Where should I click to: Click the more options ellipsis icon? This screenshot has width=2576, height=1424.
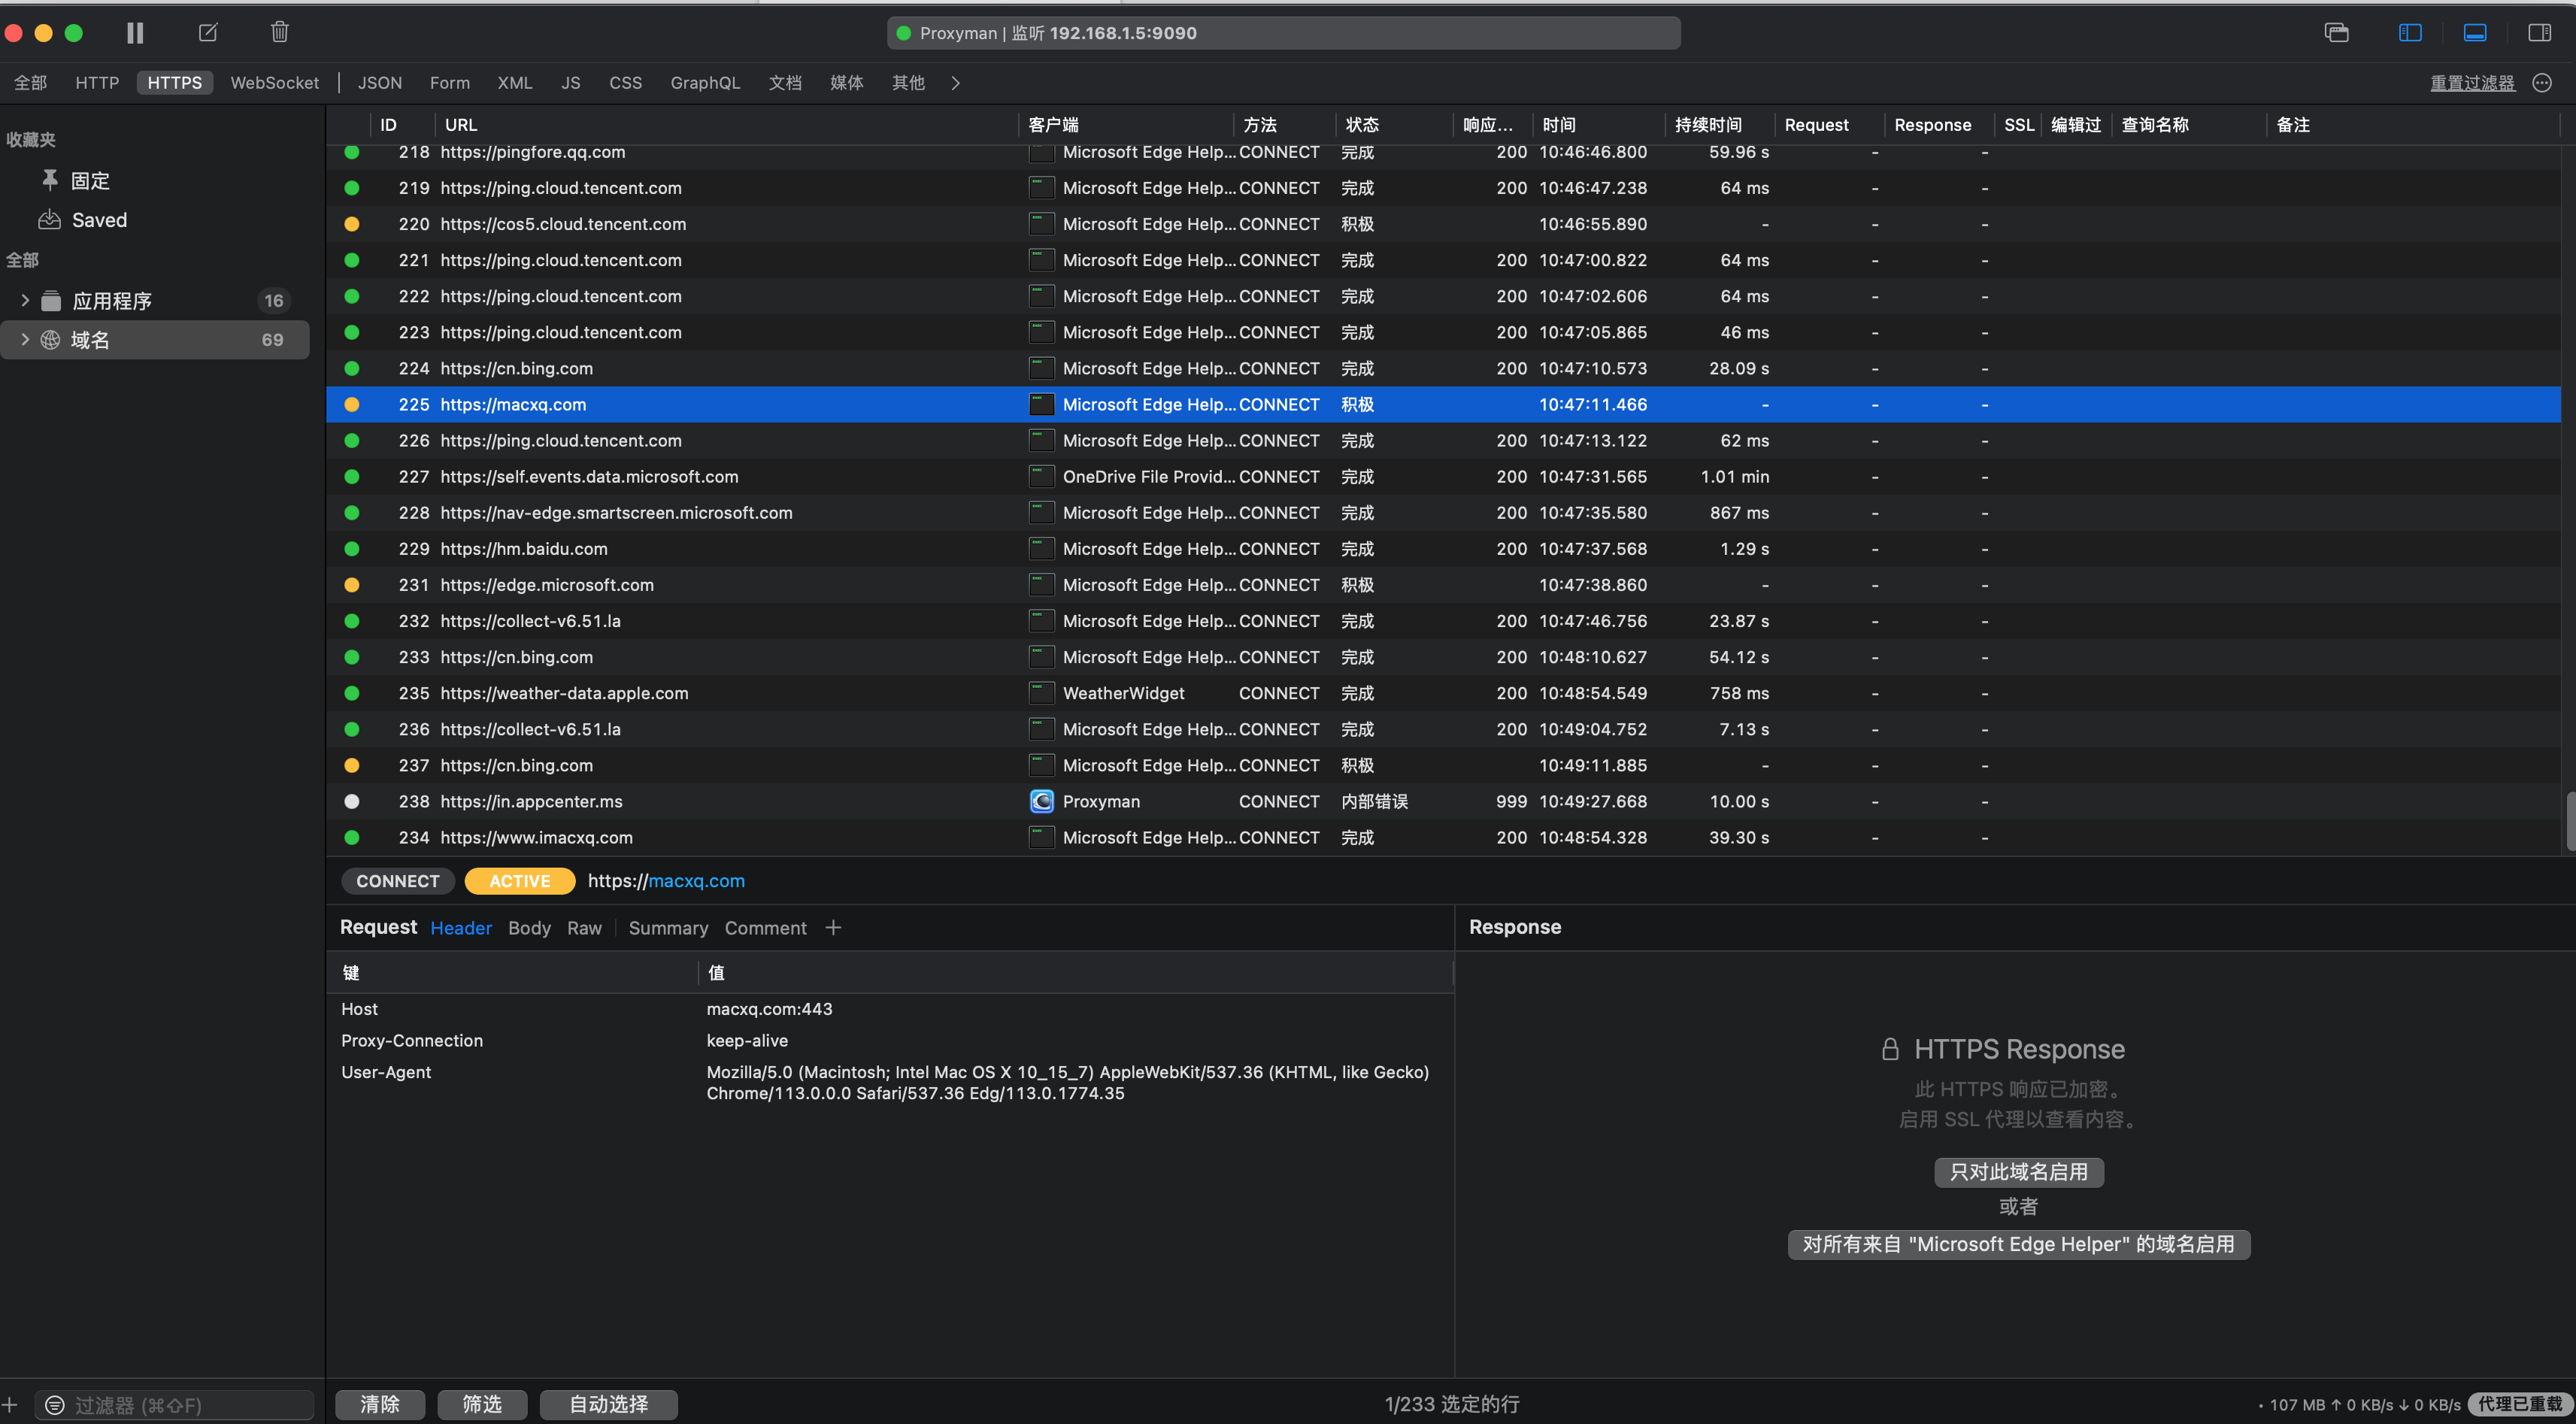click(x=2542, y=83)
